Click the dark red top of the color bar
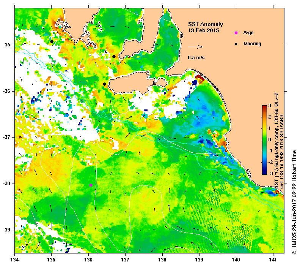Screen dimensions: 300x266 pyautogui.click(x=264, y=106)
